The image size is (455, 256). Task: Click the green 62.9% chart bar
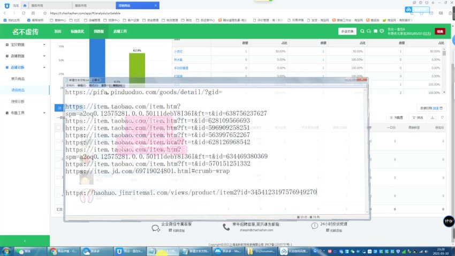tap(137, 69)
